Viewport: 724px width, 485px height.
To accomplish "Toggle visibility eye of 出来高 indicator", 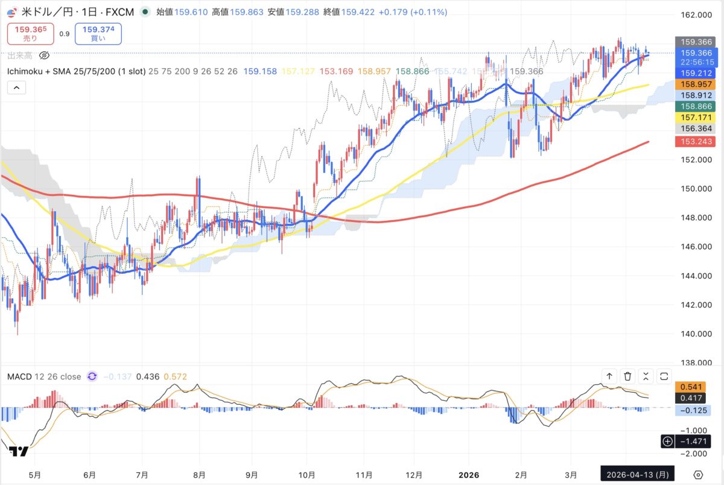I will (43, 55).
